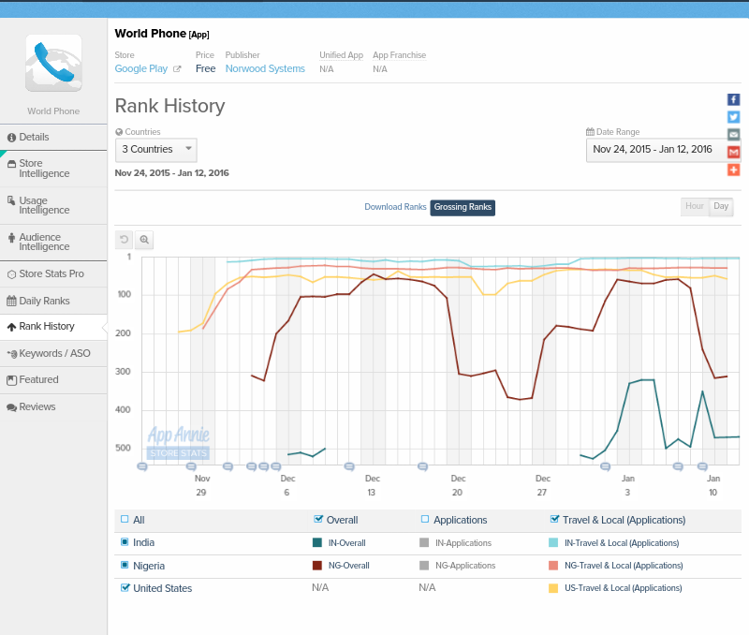
Task: Click the reset zoom undo icon
Action: coord(124,240)
